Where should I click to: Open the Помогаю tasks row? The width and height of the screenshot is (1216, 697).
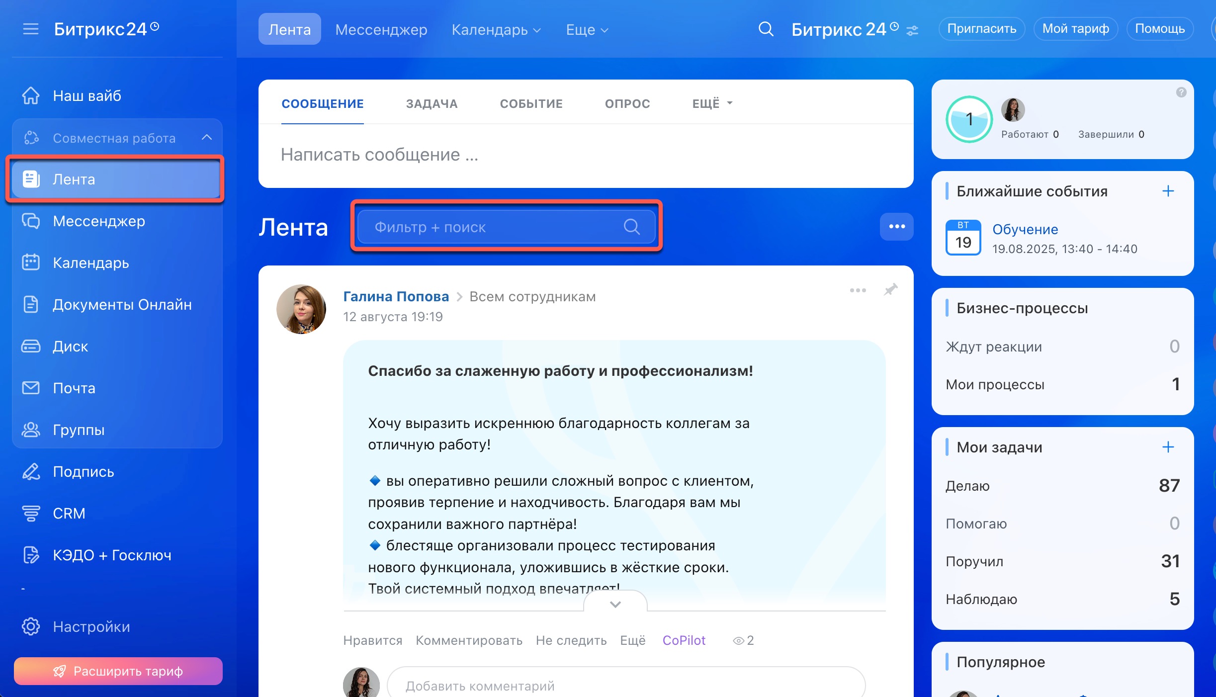(1063, 523)
